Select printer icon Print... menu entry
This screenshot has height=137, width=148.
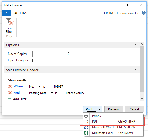tap(86, 115)
